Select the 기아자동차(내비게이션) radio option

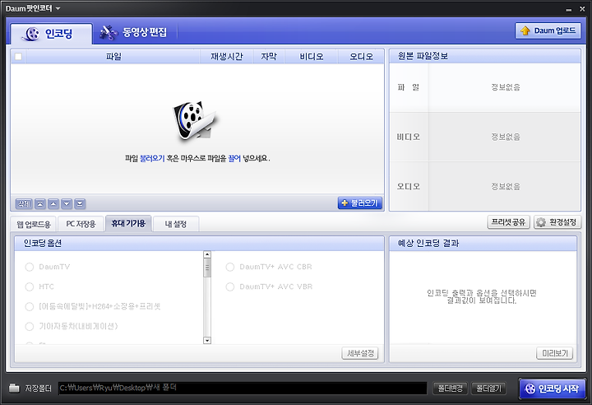tap(30, 326)
